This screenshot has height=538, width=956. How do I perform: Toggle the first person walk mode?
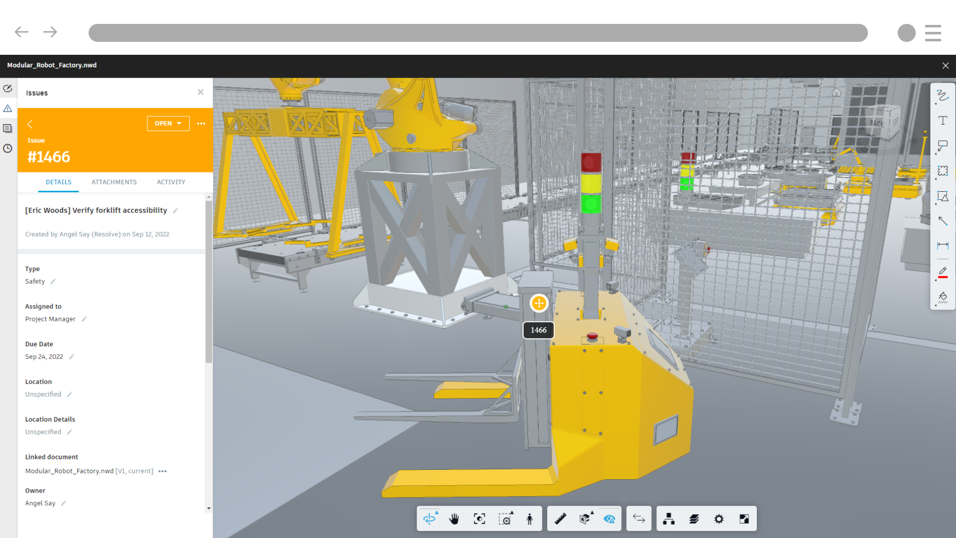point(530,518)
